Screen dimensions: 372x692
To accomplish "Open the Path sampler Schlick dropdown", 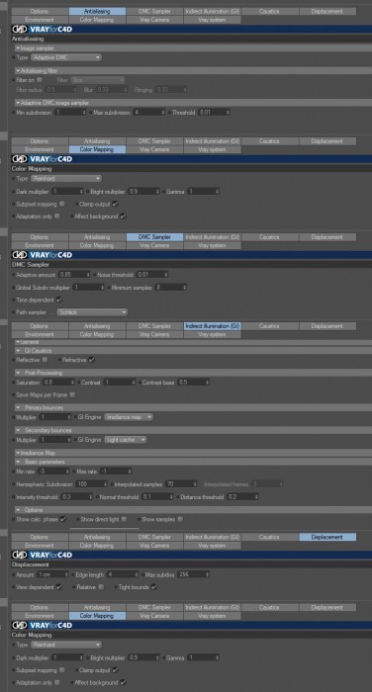I will [x=92, y=312].
